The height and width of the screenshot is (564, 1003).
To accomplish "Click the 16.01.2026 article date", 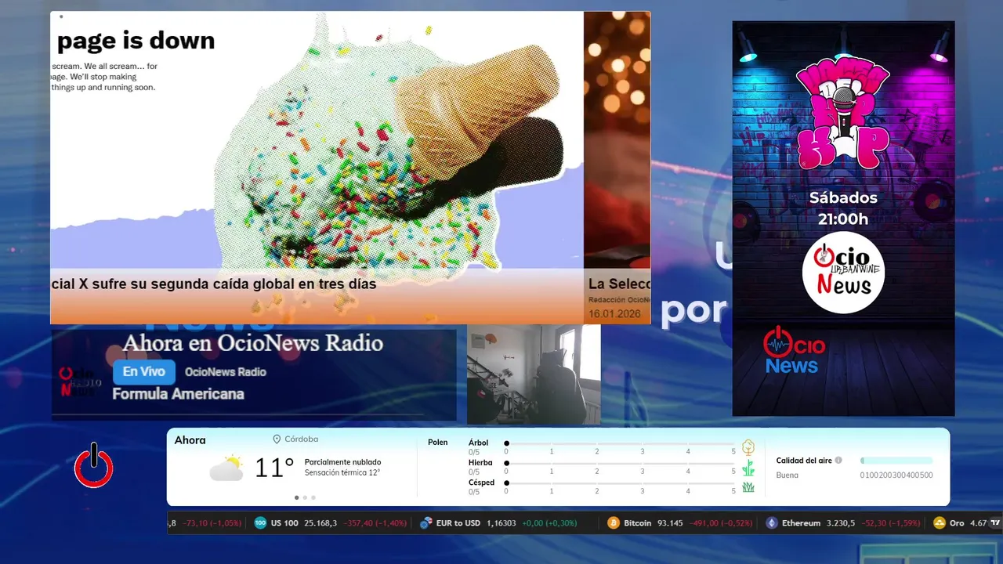I will (615, 314).
